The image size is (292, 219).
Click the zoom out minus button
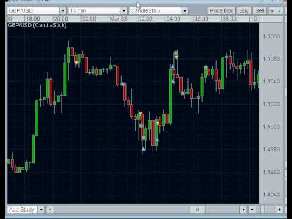[x=252, y=209]
